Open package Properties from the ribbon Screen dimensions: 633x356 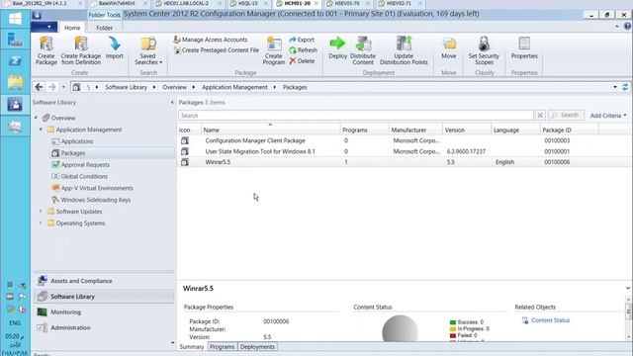click(x=524, y=47)
